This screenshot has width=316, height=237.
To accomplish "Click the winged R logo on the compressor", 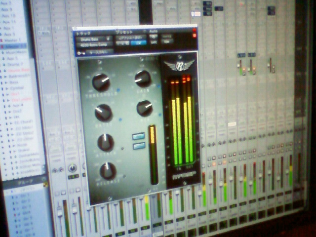I will point(179,66).
